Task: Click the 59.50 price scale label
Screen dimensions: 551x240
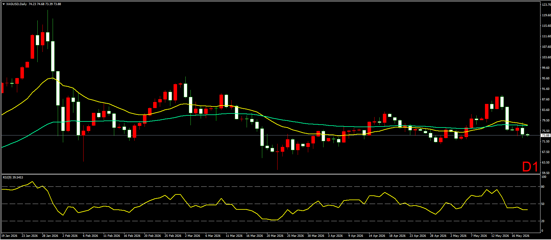Action: (x=546, y=173)
